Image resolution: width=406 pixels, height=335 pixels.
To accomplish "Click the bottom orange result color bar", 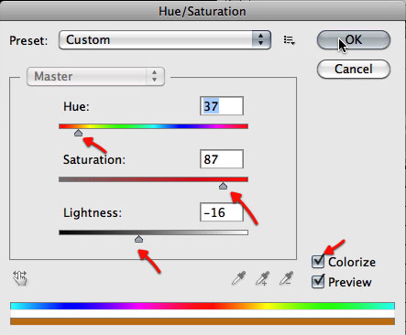I will coord(203,321).
